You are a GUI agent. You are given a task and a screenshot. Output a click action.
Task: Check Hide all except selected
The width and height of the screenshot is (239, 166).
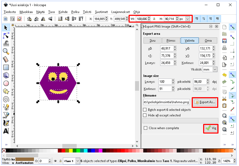click(x=145, y=115)
